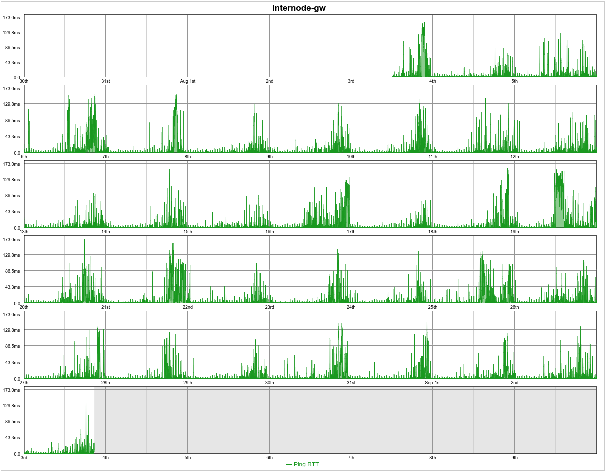This screenshot has width=606, height=472.
Task: Click the 19th date axis label
Action: pyautogui.click(x=514, y=232)
